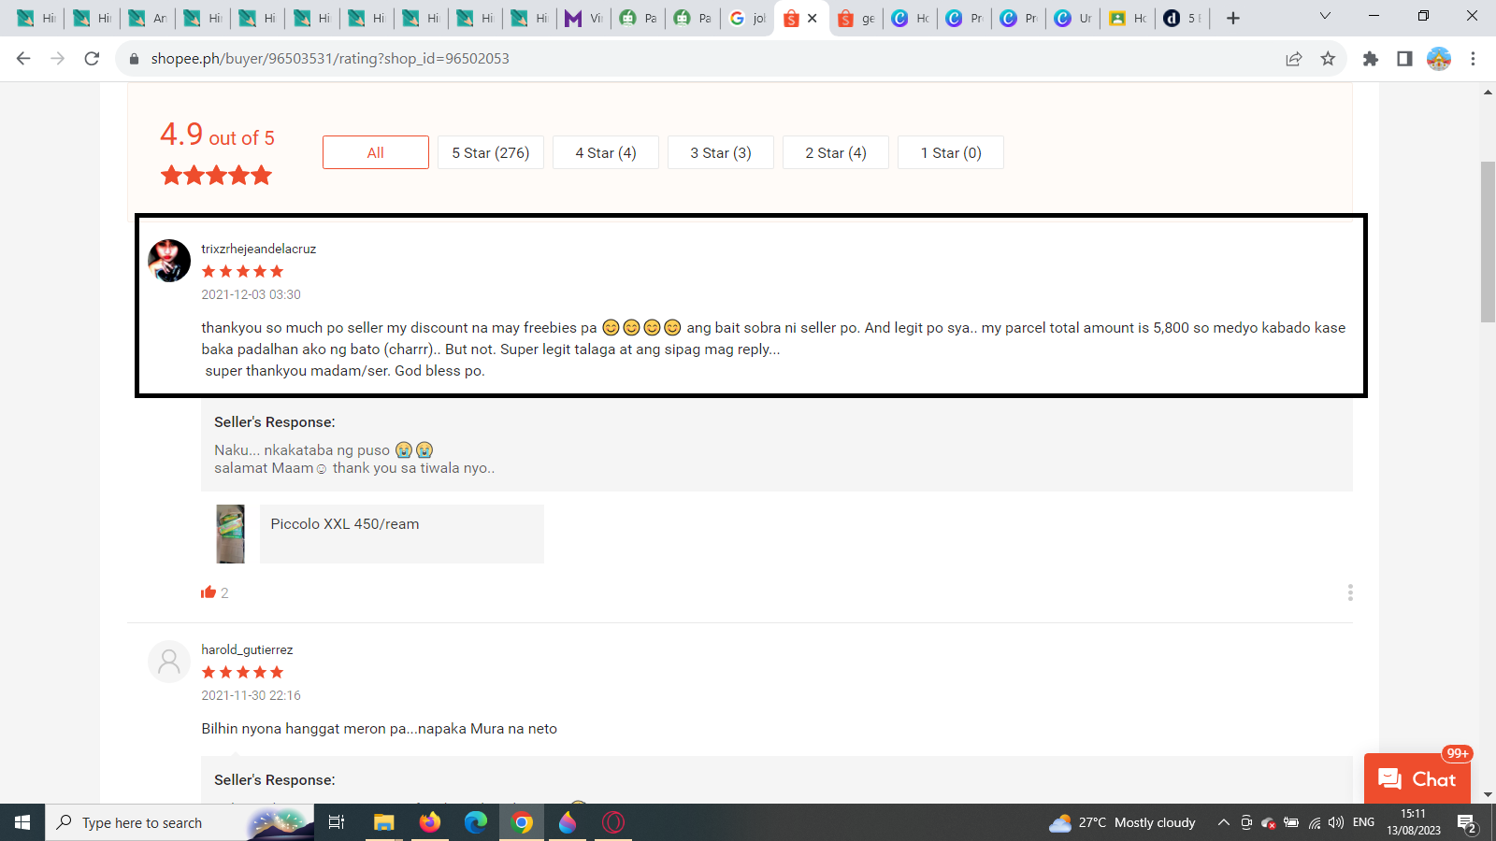Bookmark this tab with the star icon
The height and width of the screenshot is (841, 1496).
point(1328,58)
